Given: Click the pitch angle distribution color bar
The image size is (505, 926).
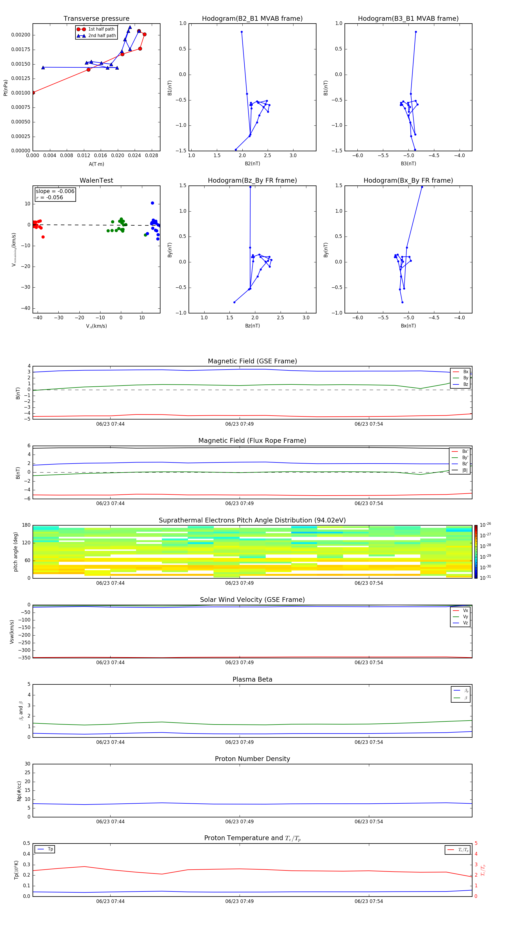Looking at the screenshot, I should pos(476,552).
